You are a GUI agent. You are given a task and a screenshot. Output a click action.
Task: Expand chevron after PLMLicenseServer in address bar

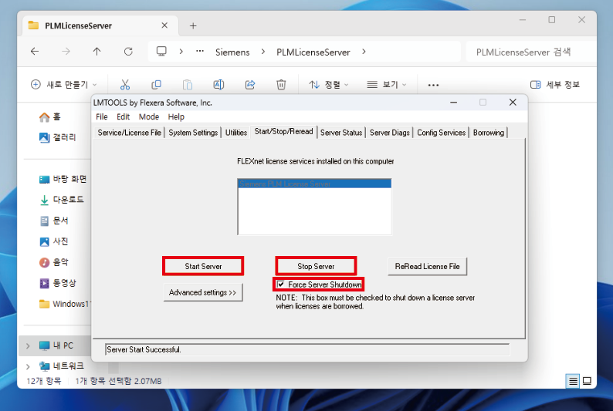364,52
